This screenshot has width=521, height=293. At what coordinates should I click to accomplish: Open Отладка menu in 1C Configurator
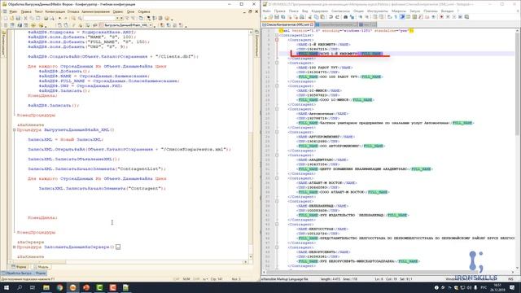(x=73, y=11)
